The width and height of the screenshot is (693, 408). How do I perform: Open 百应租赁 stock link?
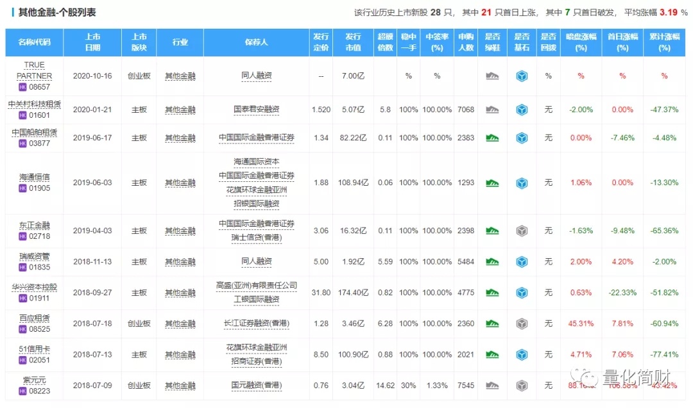pyautogui.click(x=35, y=318)
